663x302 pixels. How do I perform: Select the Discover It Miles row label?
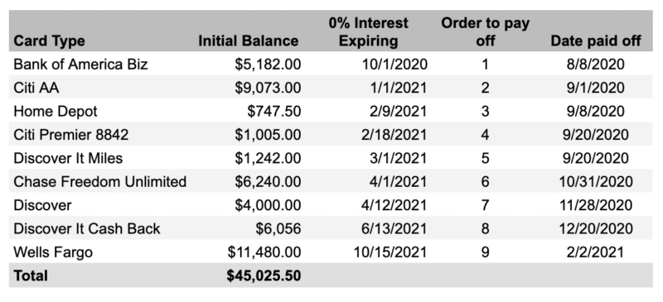tap(68, 158)
